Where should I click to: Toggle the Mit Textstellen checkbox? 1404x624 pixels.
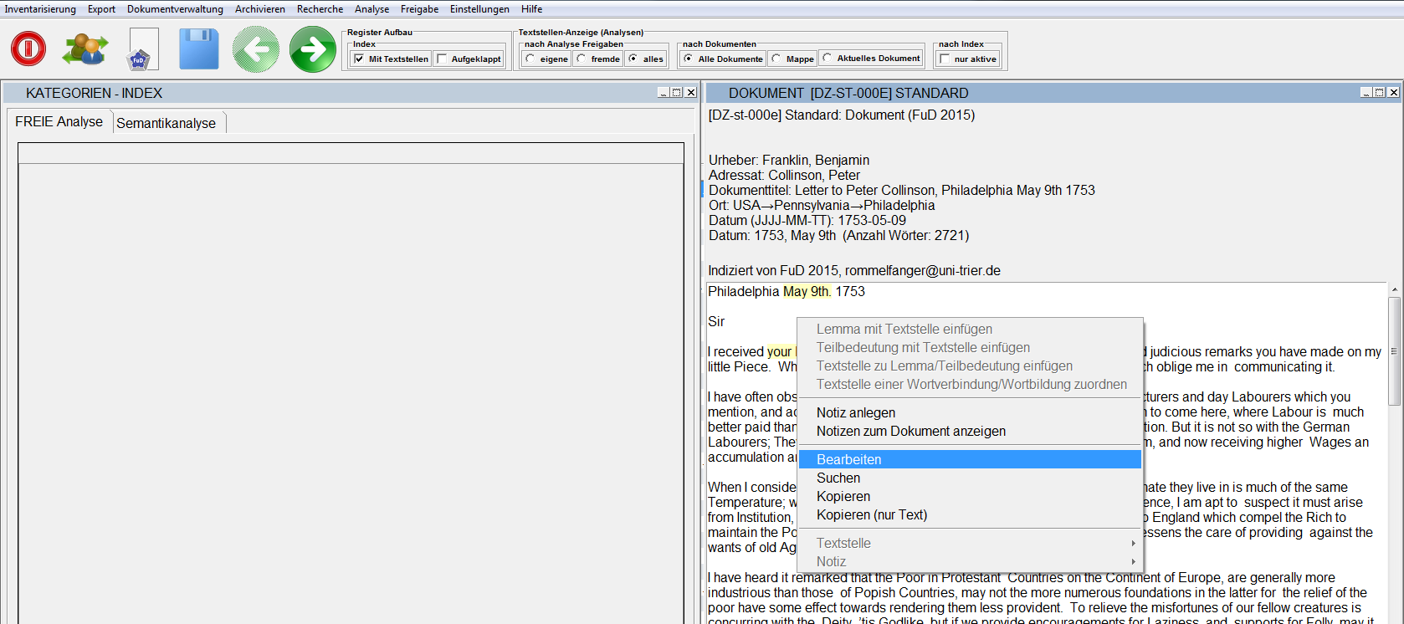coord(359,59)
